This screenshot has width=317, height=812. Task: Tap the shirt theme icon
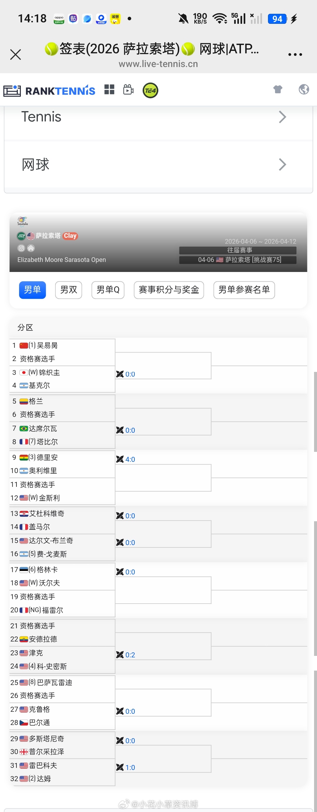pyautogui.click(x=278, y=89)
